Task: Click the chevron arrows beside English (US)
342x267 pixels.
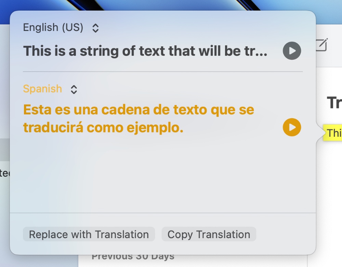Action: point(96,28)
